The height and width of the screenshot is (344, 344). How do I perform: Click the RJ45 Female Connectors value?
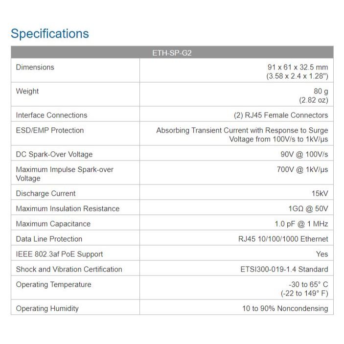point(281,115)
